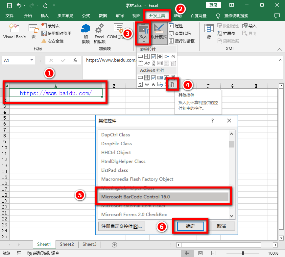Adjust the zoom slider
Screen dimensions: 285x257
(243, 253)
